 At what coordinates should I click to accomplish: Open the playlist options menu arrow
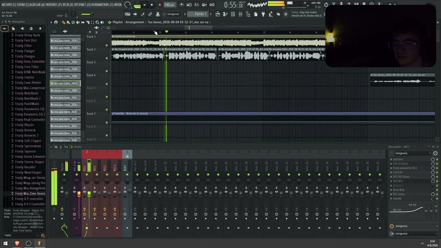pyautogui.click(x=51, y=22)
